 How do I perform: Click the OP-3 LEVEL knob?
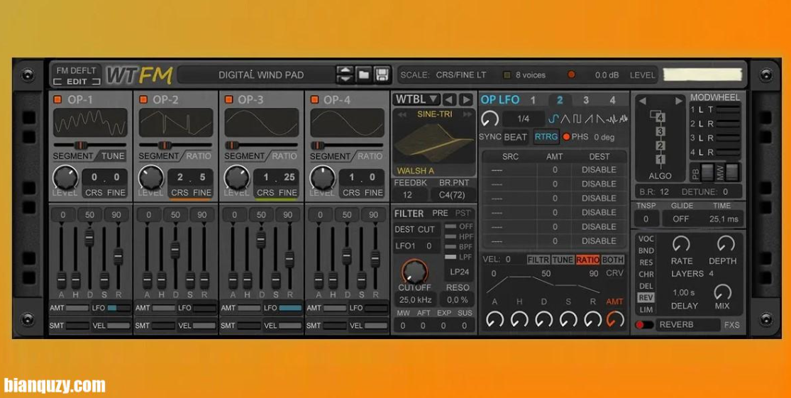(237, 177)
